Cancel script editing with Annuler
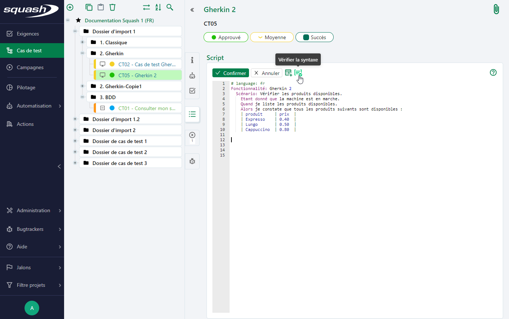 (x=267, y=73)
